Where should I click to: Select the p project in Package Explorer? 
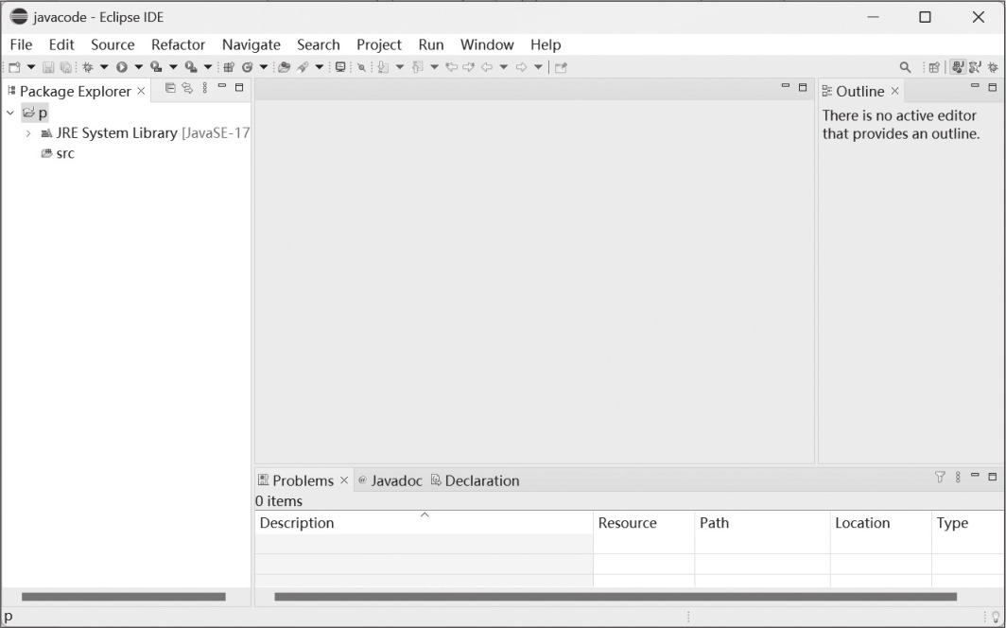35,113
